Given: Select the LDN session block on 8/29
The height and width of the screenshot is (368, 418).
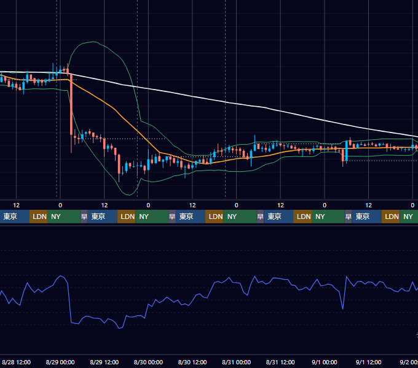Looking at the screenshot, I should click(127, 217).
